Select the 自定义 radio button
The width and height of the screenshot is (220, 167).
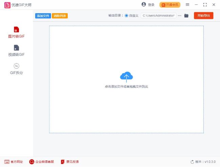click(x=127, y=16)
